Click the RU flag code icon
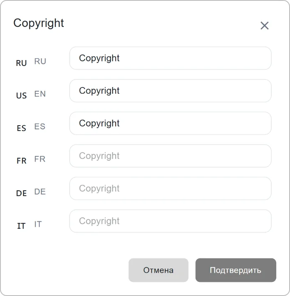 [21, 63]
